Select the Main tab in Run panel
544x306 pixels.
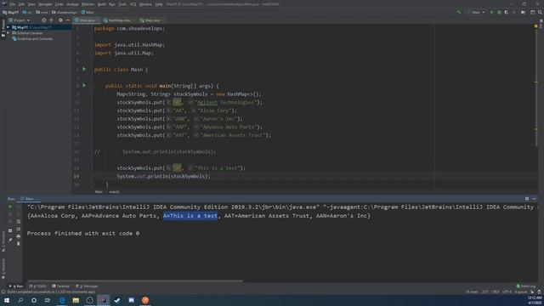(x=29, y=199)
